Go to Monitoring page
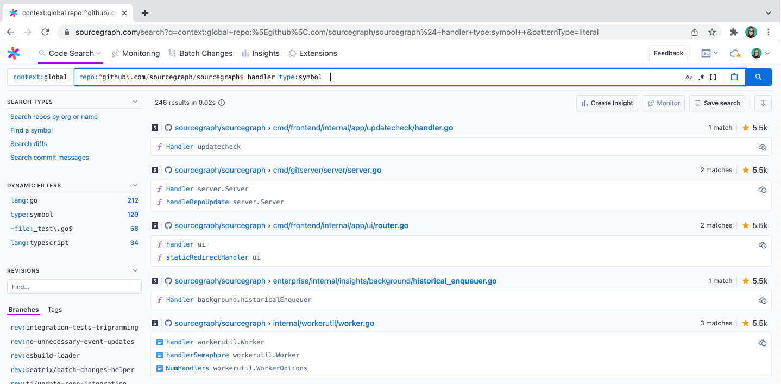 point(136,53)
